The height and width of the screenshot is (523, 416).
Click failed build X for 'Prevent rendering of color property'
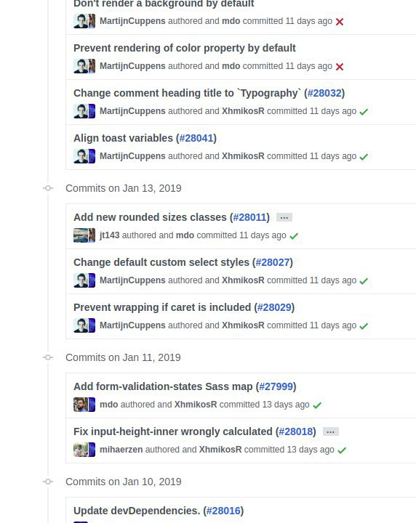point(340,67)
